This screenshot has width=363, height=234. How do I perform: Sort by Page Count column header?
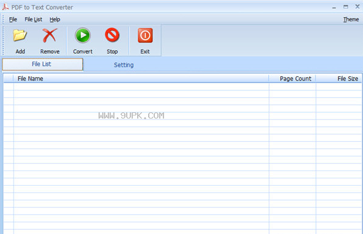292,79
